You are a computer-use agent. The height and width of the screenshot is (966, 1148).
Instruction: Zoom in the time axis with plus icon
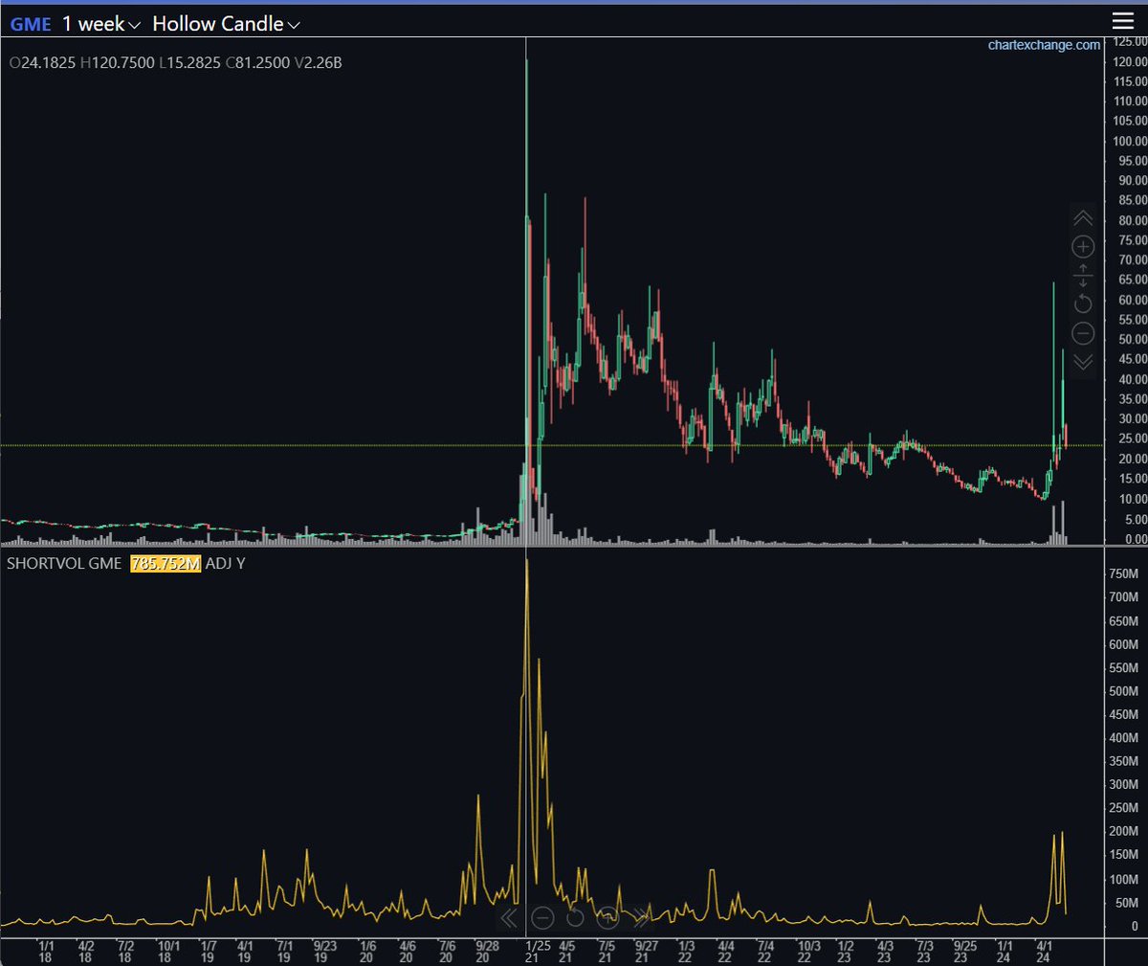(x=608, y=918)
